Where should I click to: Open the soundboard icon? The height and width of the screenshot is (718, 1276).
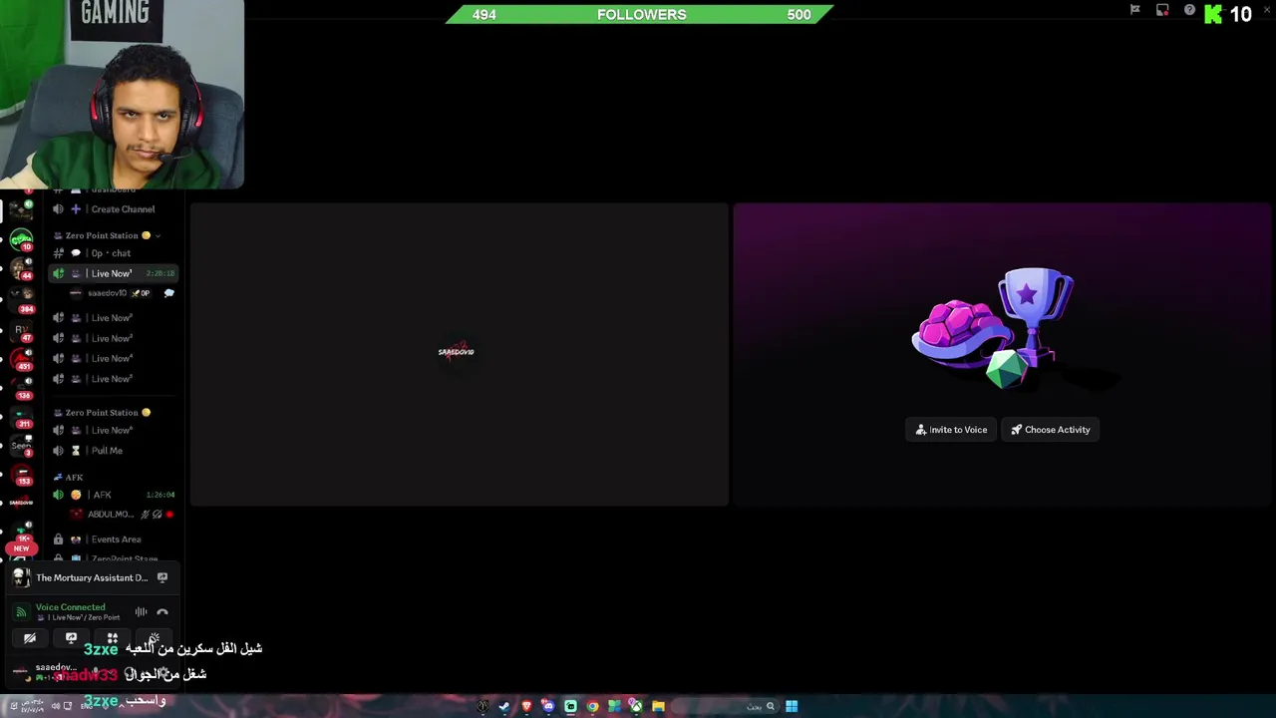pos(153,638)
